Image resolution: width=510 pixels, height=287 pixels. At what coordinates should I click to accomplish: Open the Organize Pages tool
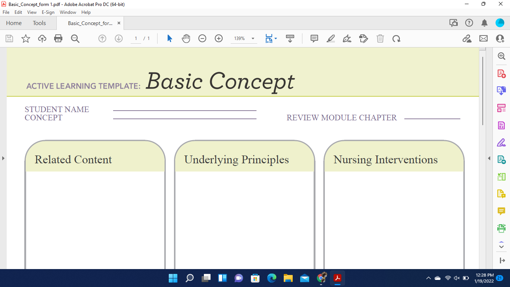coord(501,108)
